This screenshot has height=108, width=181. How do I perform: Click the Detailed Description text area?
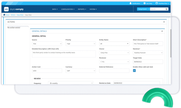tap(64, 54)
